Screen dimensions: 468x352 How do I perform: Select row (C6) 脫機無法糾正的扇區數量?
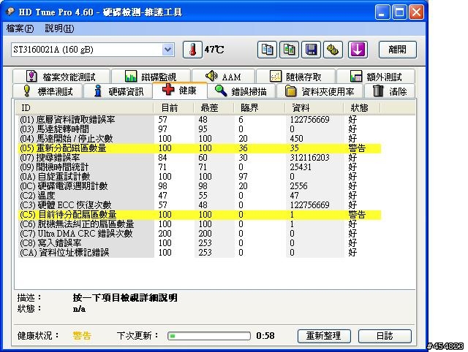200,224
